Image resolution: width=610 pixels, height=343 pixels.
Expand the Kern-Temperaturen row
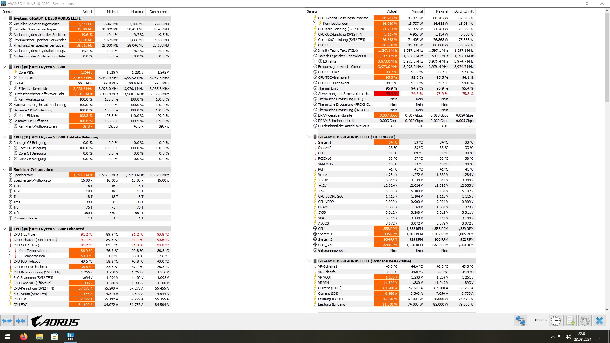(10, 251)
